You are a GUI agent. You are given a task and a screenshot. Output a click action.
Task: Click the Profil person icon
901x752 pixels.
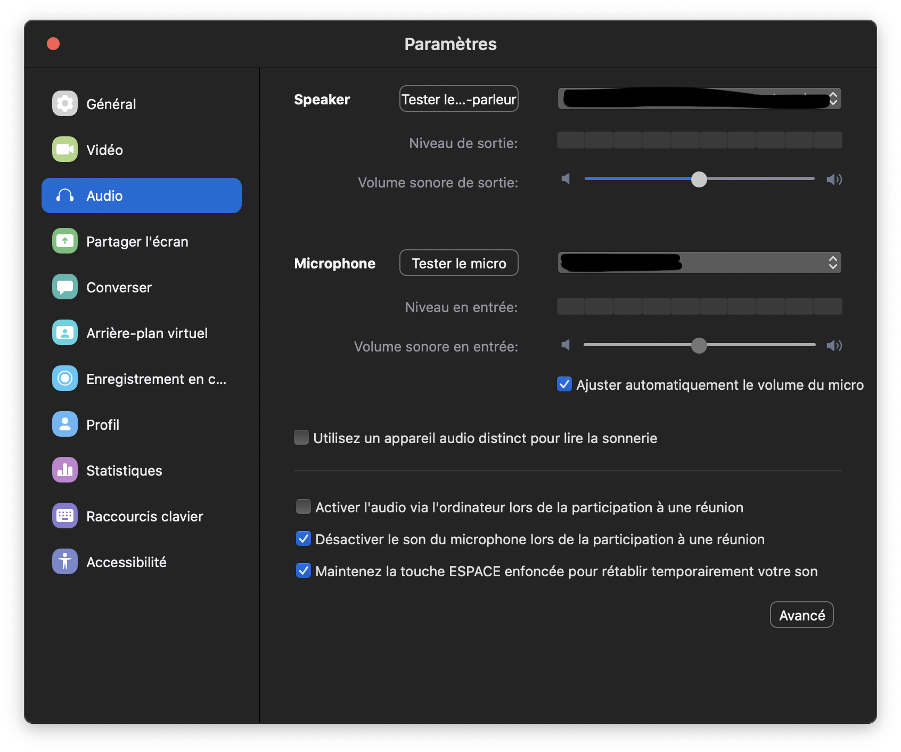[65, 424]
